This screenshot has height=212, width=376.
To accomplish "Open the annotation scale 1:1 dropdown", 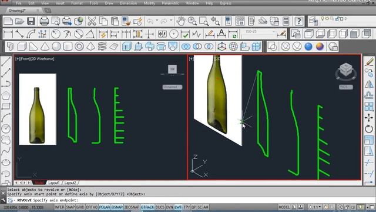I will click(315, 207).
